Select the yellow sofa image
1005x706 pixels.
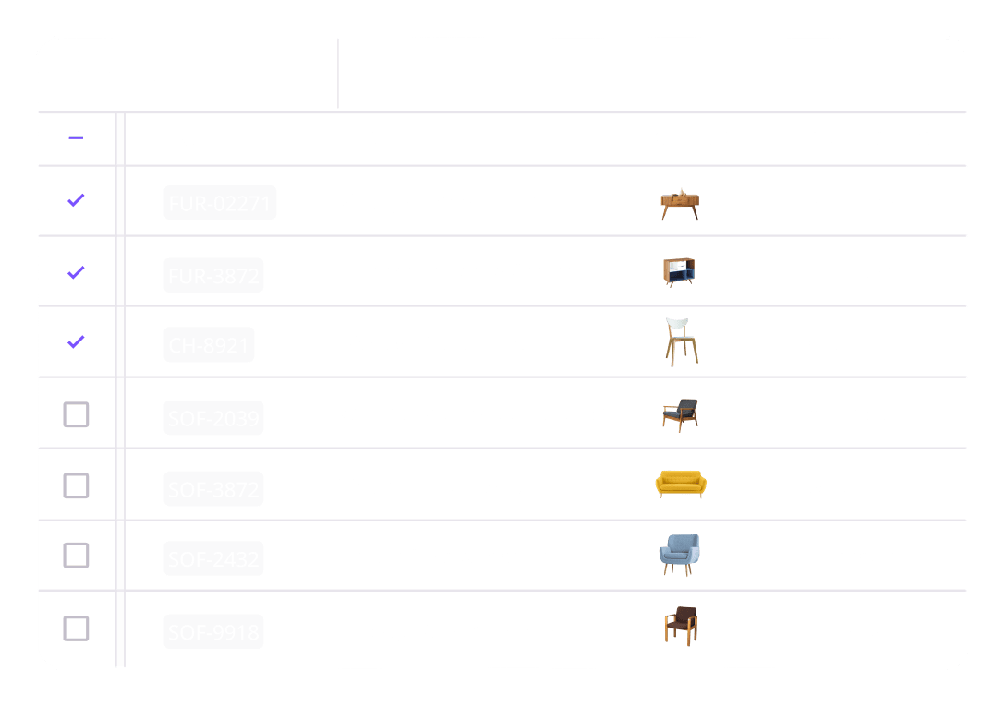pos(681,484)
